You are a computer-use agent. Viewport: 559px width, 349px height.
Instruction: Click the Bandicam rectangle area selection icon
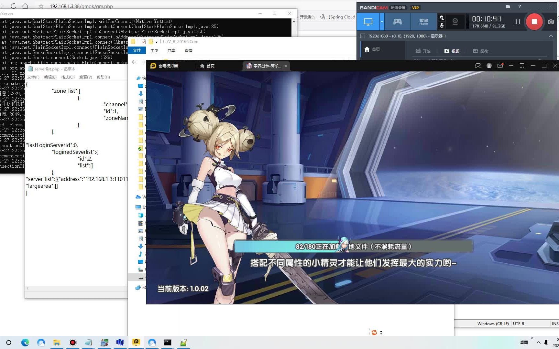pos(363,36)
